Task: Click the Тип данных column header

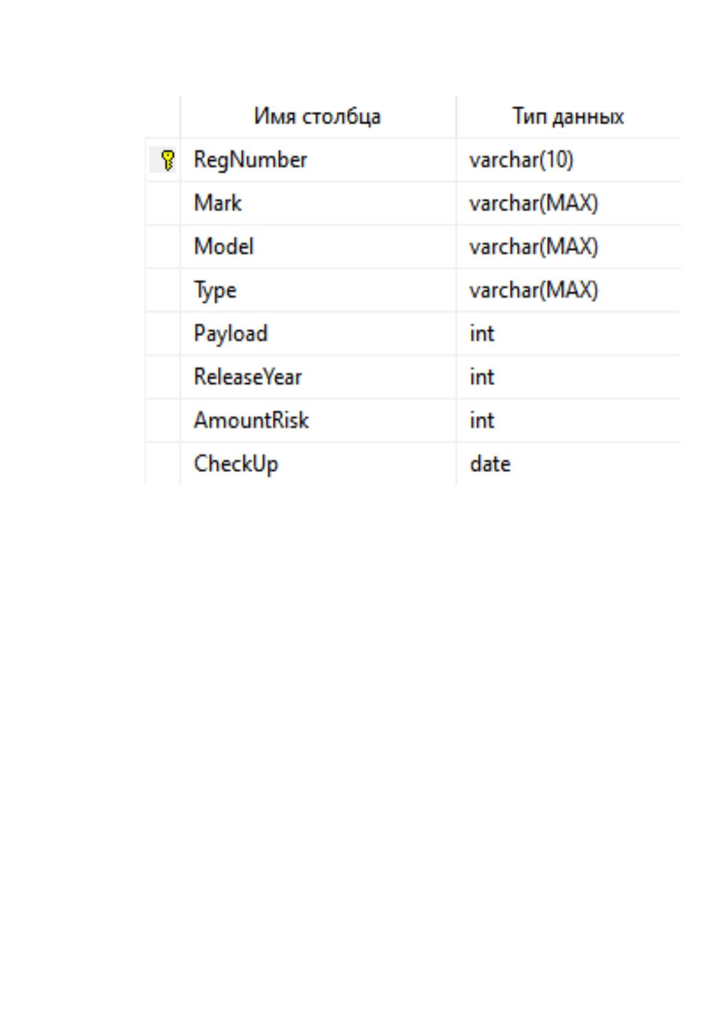Action: pyautogui.click(x=569, y=117)
